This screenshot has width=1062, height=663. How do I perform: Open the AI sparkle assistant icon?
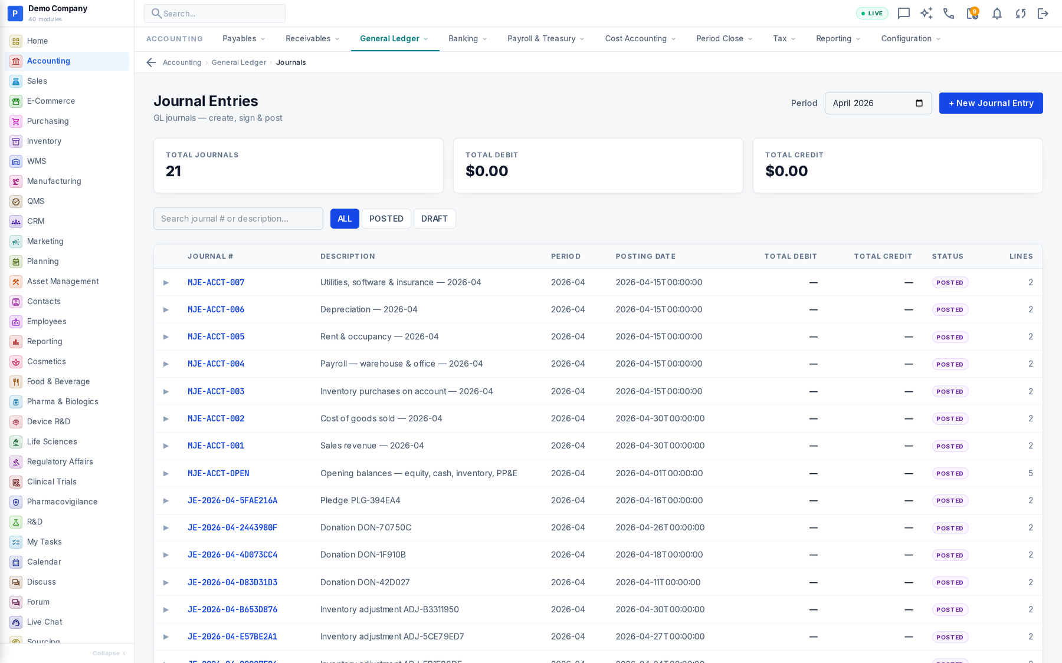click(x=926, y=14)
